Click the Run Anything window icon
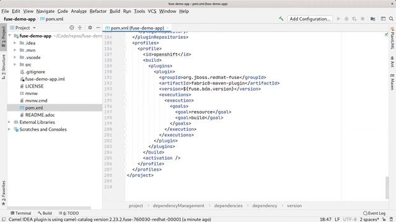The width and height of the screenshot is (396, 222). coord(383,19)
